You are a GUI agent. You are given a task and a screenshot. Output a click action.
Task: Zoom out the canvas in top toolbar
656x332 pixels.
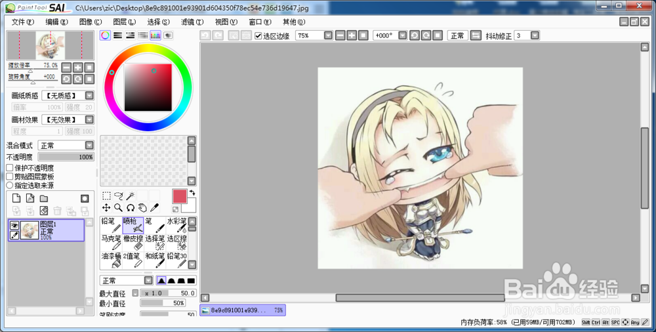(340, 35)
